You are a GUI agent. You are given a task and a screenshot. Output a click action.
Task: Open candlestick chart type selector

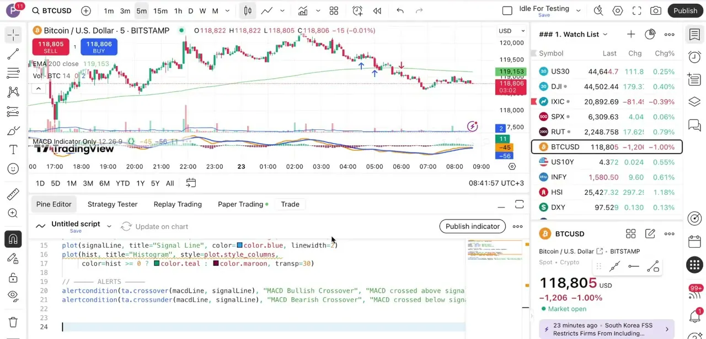click(x=248, y=10)
